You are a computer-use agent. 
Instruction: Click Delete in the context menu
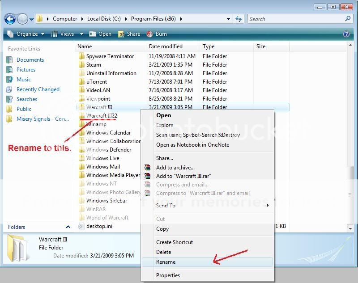[163, 252]
